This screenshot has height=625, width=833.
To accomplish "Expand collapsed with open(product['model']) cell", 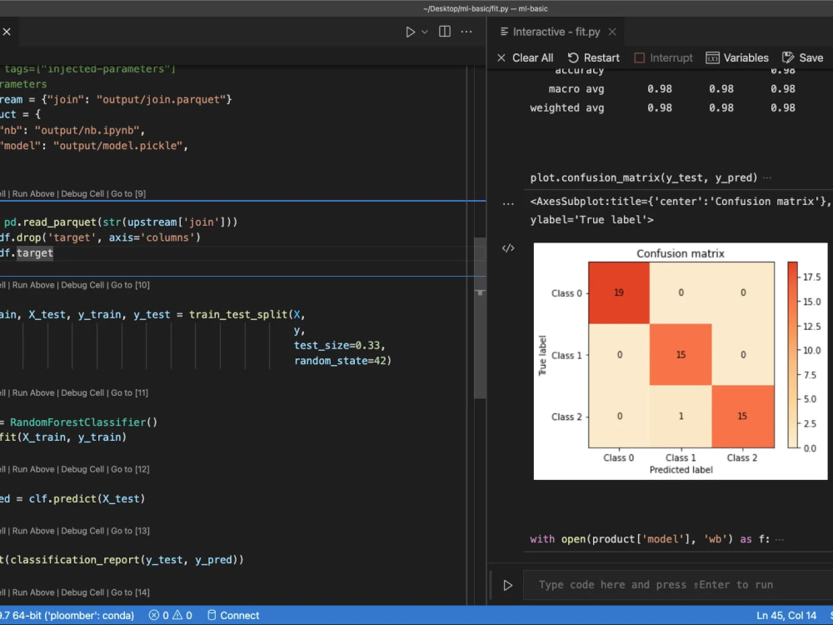I will point(780,540).
